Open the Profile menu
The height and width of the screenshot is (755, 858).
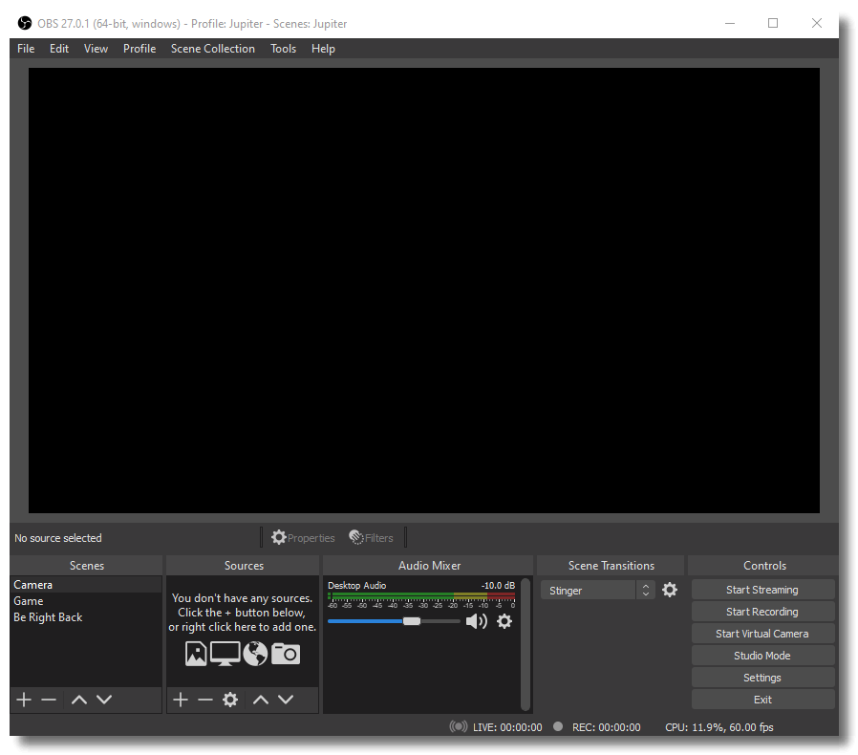pos(139,49)
